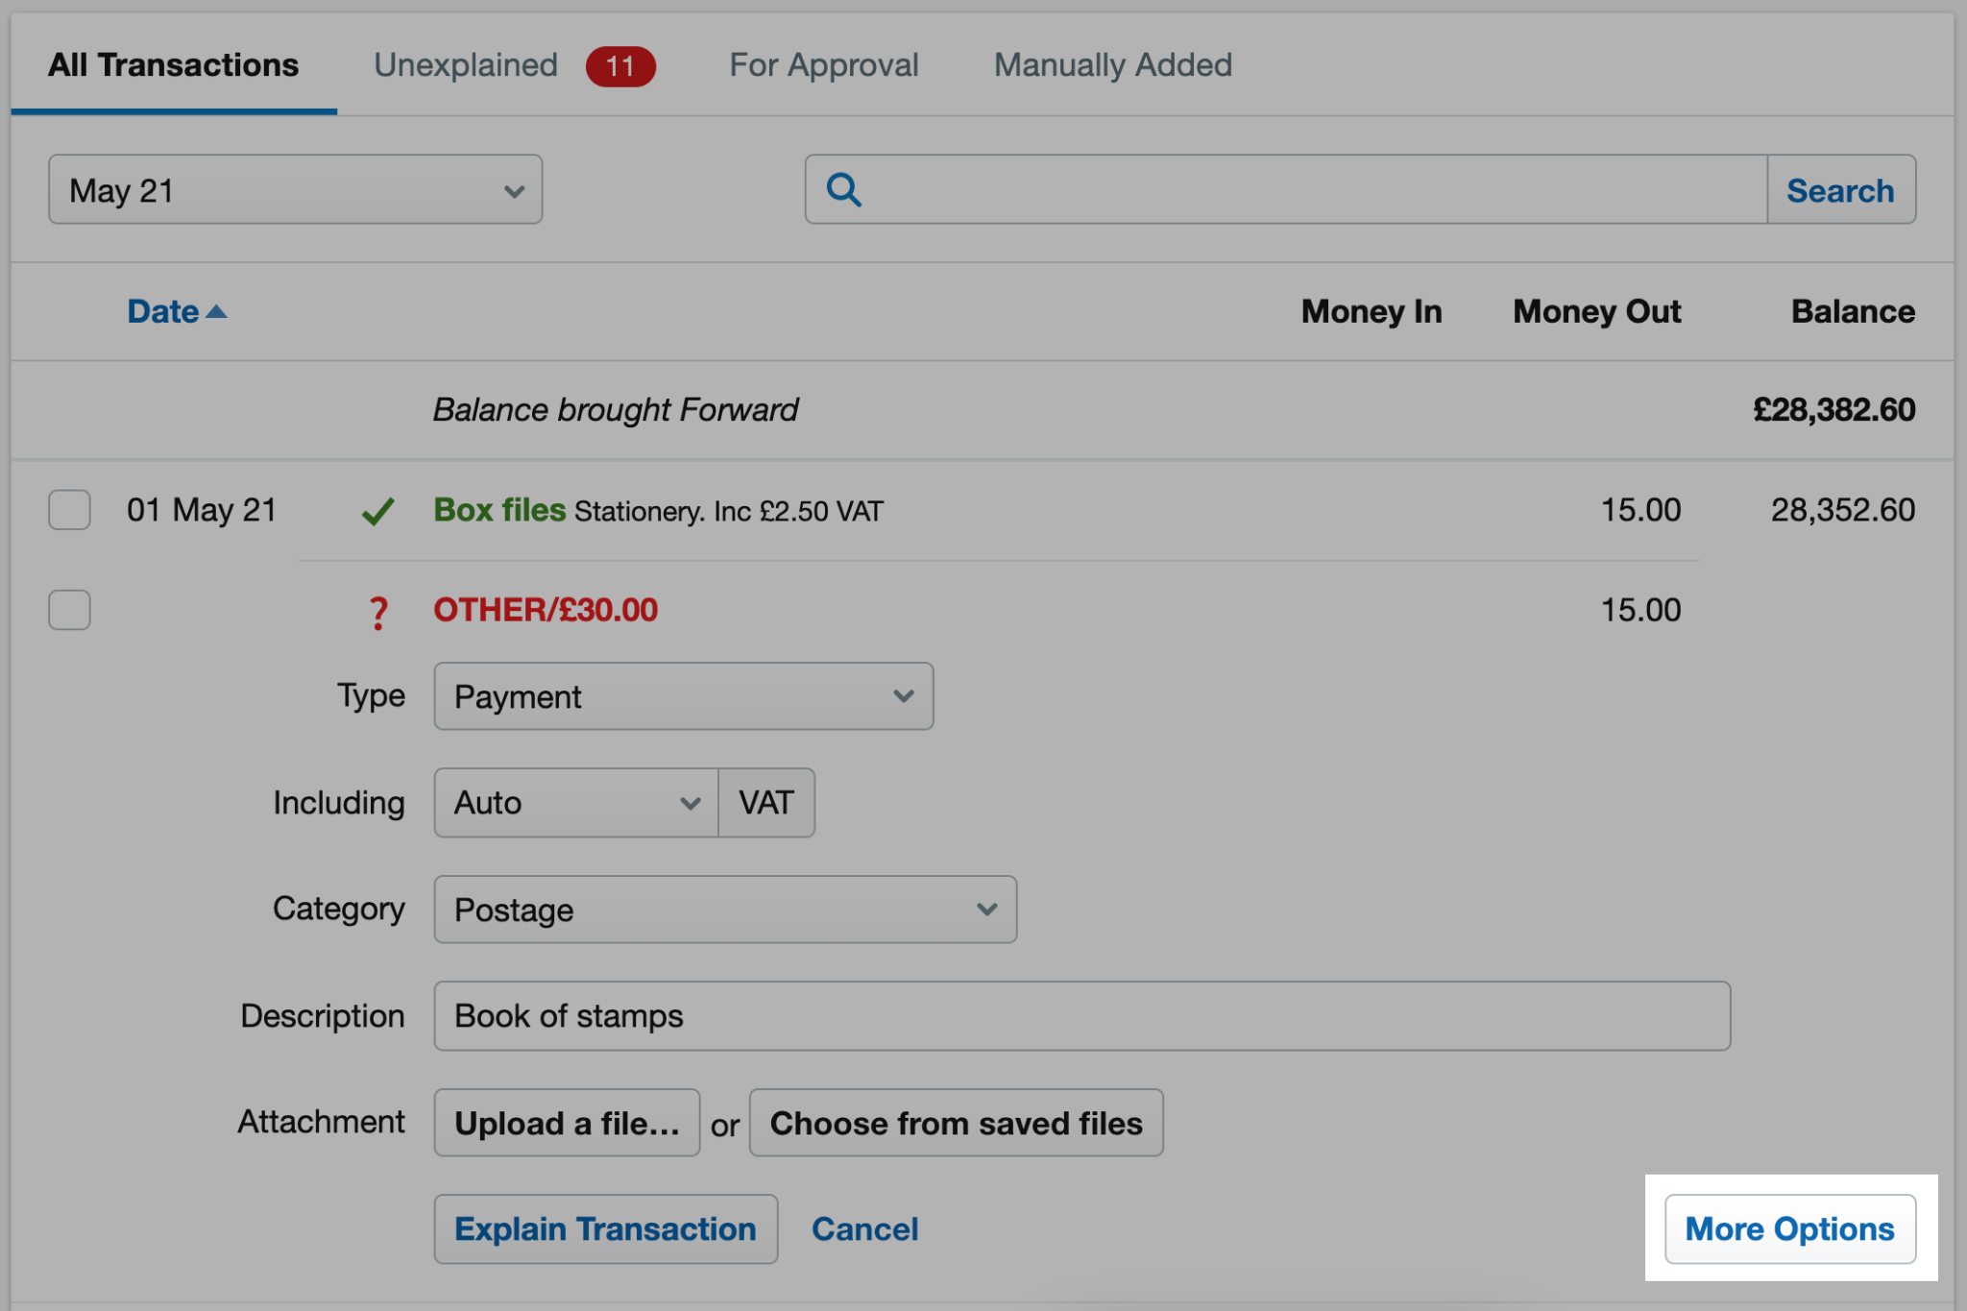
Task: Click the ascending sort arrow next to Date
Action: point(217,310)
